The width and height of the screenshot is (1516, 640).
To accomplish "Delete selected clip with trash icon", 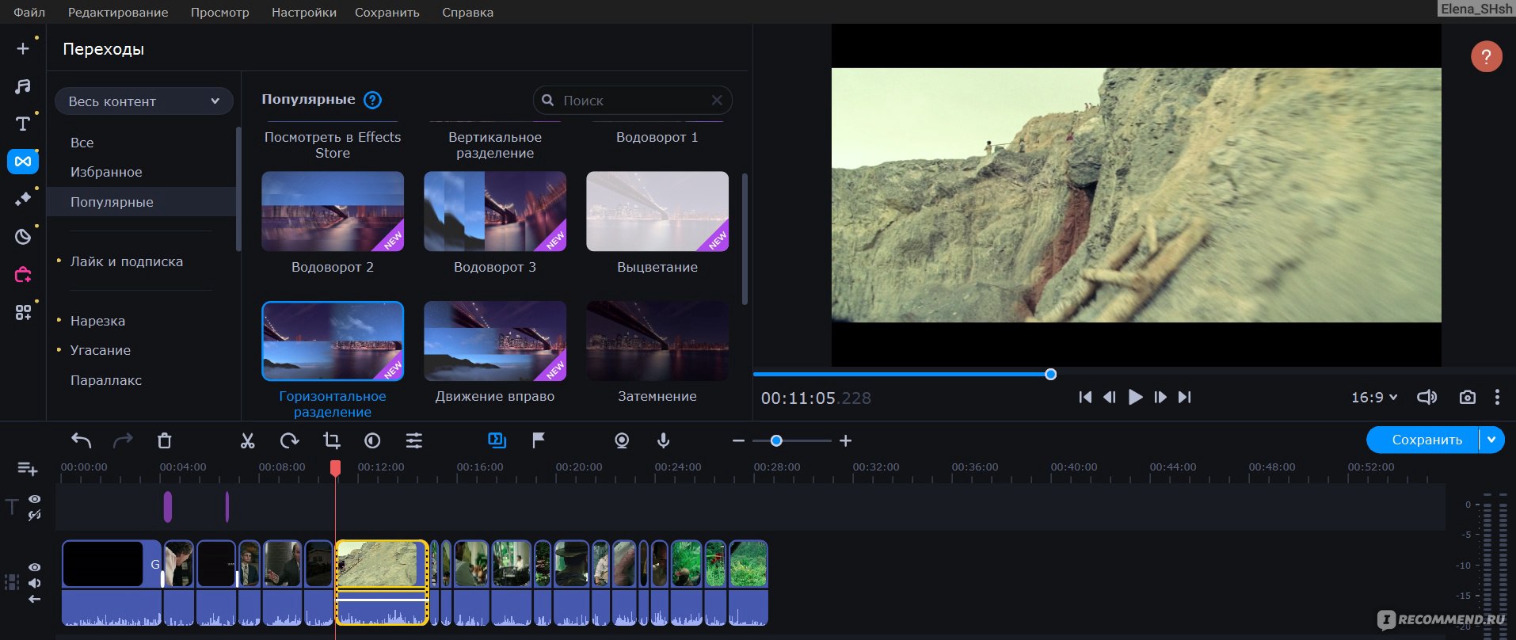I will pos(165,440).
